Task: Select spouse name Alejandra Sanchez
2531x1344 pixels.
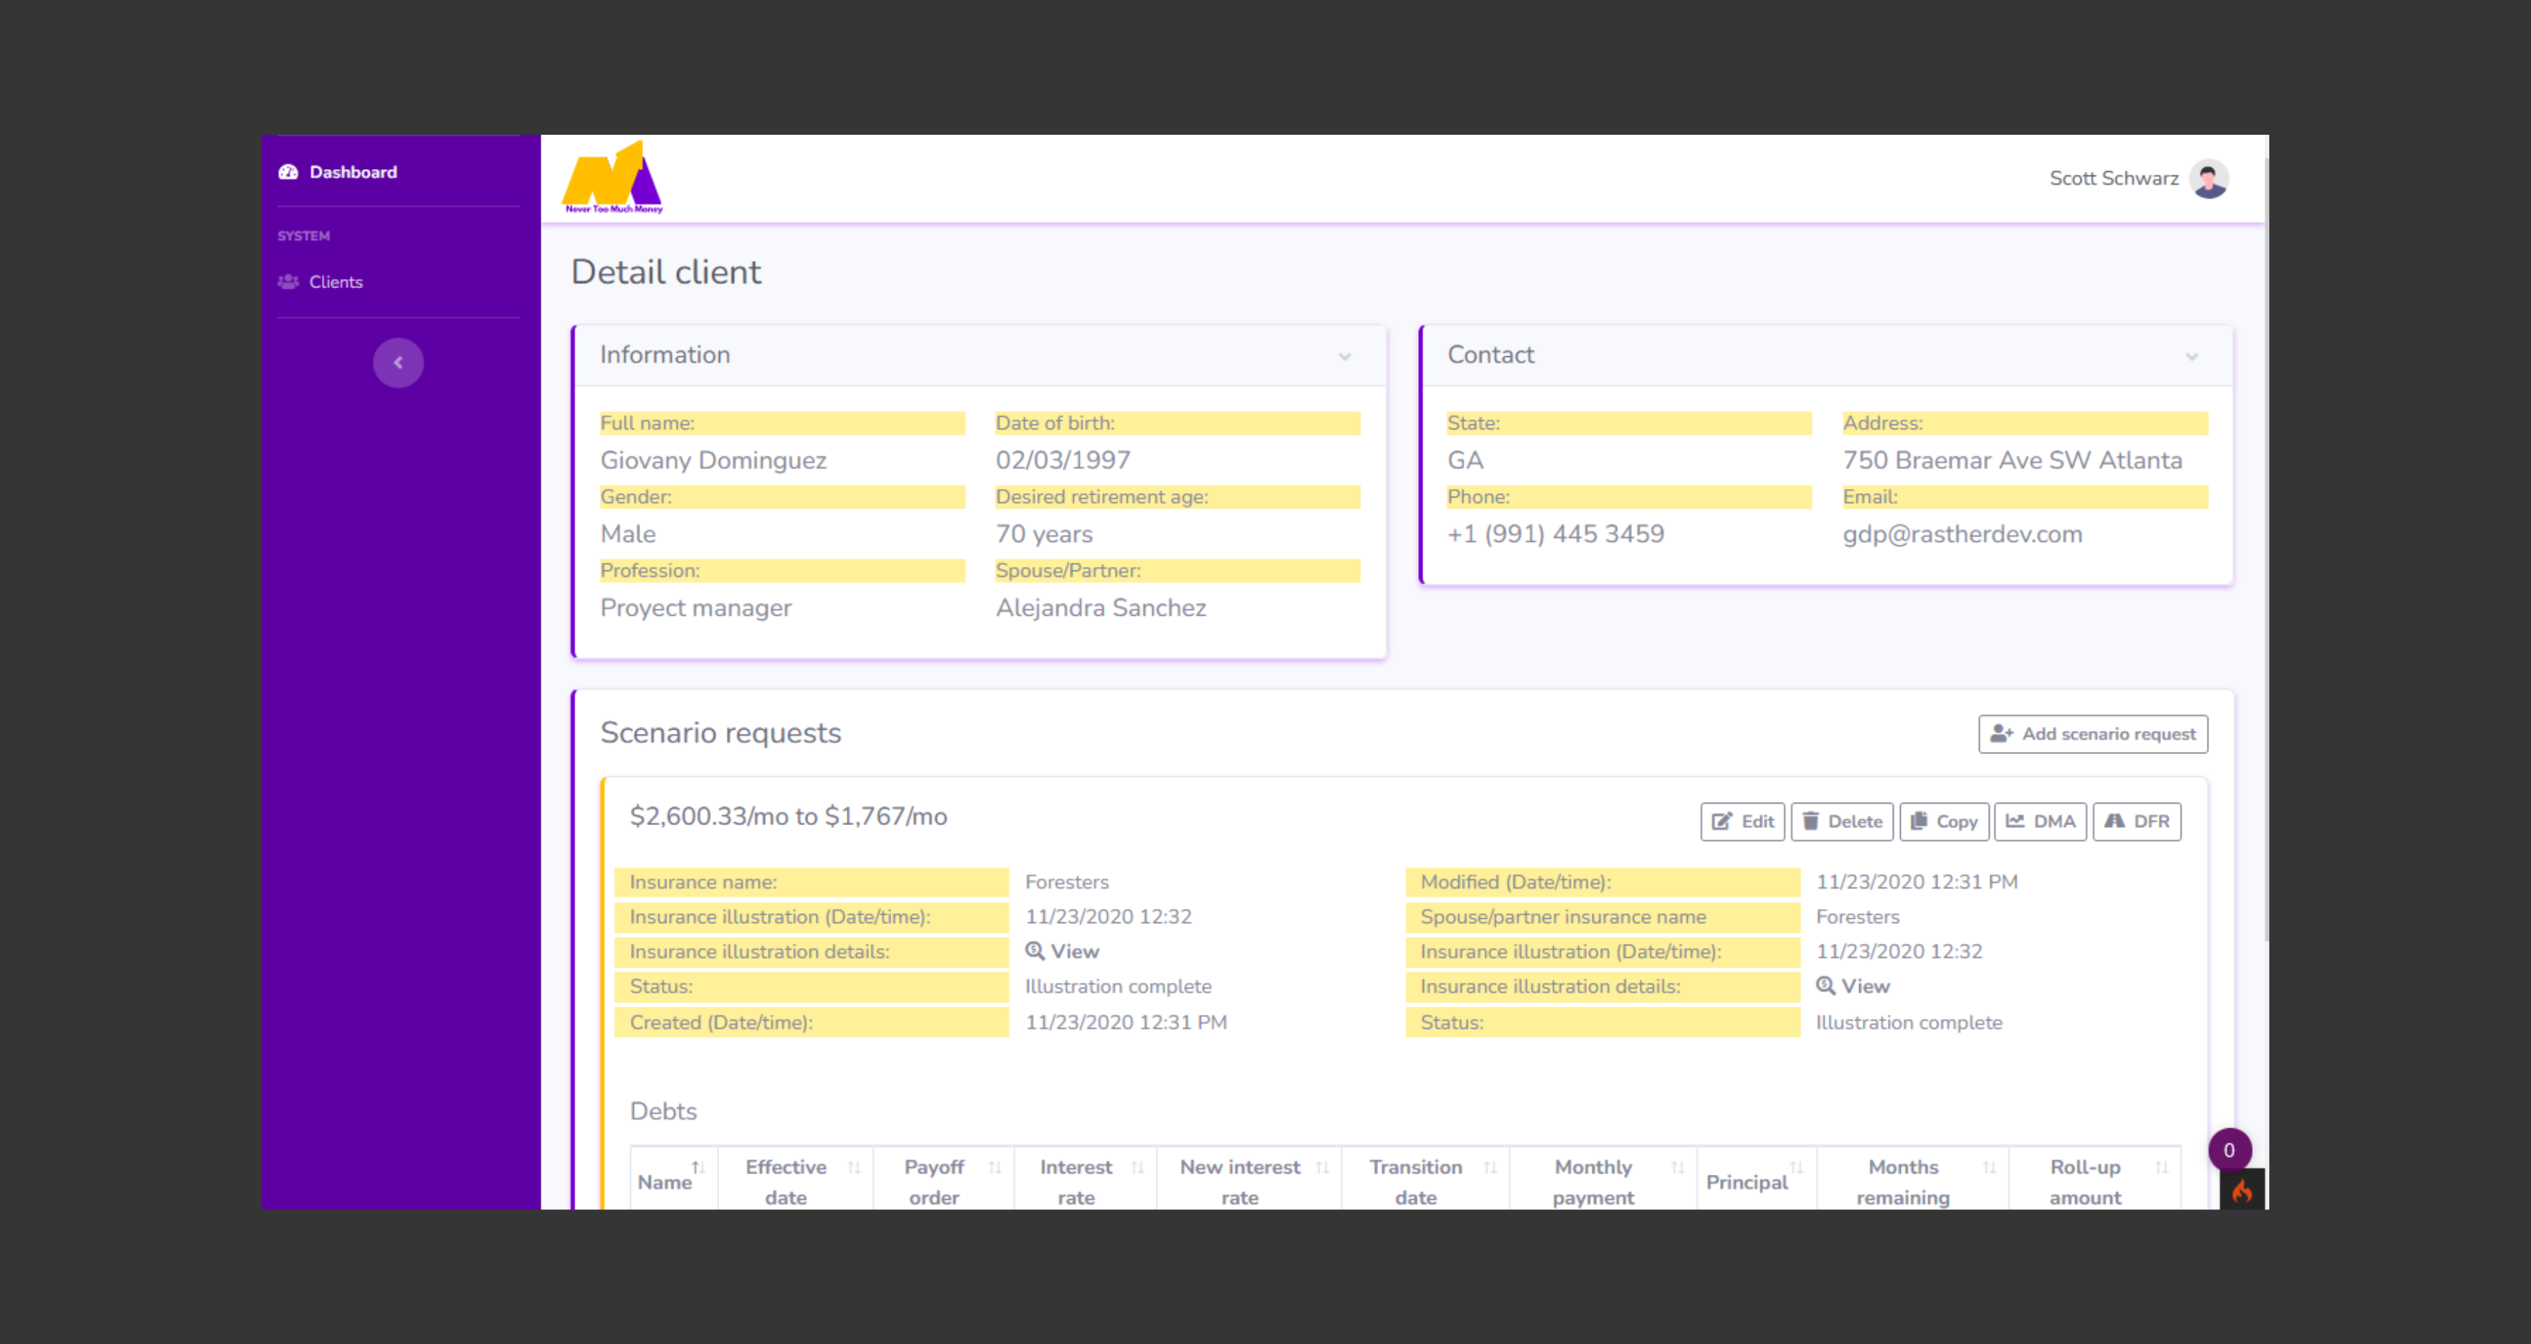Action: [1101, 608]
